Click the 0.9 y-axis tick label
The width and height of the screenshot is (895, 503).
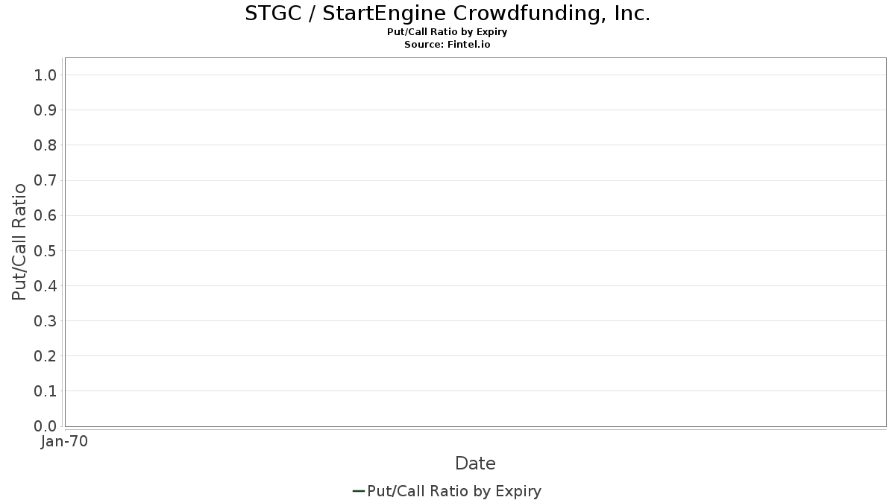point(45,110)
